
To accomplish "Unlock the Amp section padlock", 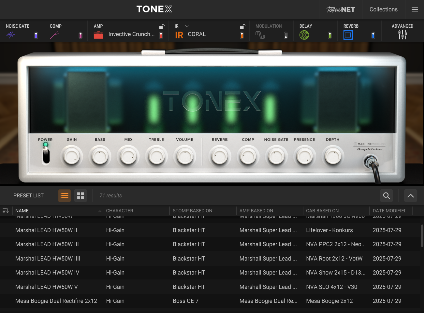I will [x=162, y=26].
